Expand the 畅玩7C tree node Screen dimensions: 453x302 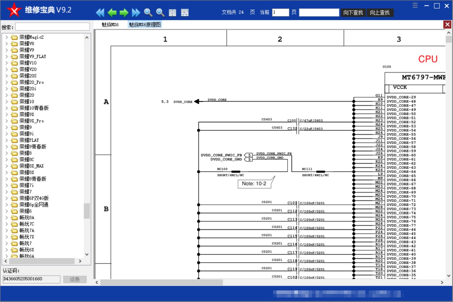pos(6,224)
